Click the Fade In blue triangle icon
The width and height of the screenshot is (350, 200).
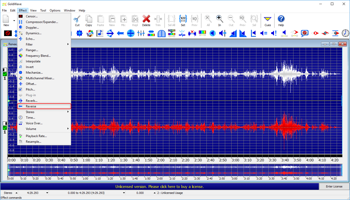click(233, 33)
